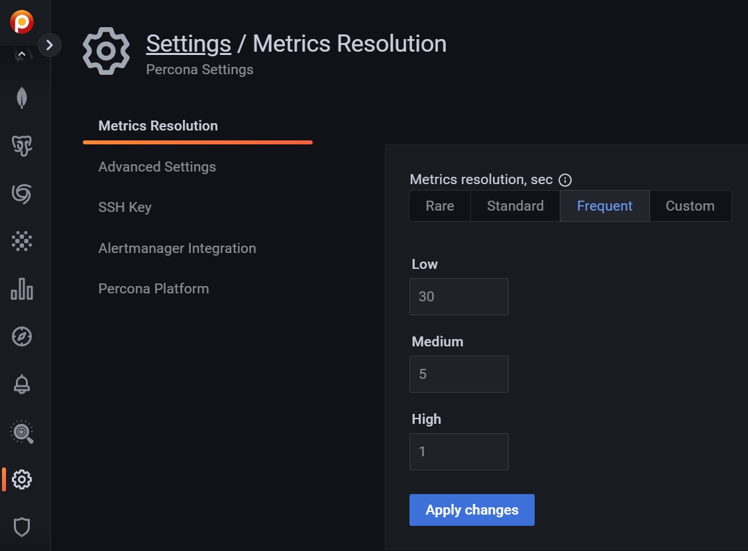Click the Low resolution input field
The image size is (748, 551).
458,297
